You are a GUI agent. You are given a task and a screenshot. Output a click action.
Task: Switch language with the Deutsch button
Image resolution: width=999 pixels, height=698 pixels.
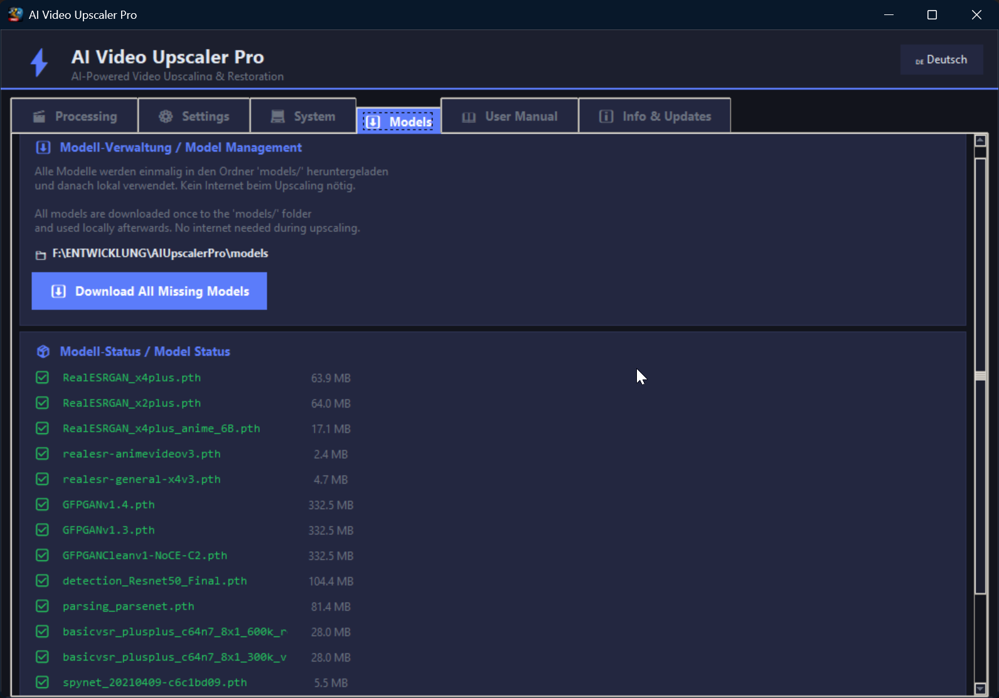[x=941, y=60]
